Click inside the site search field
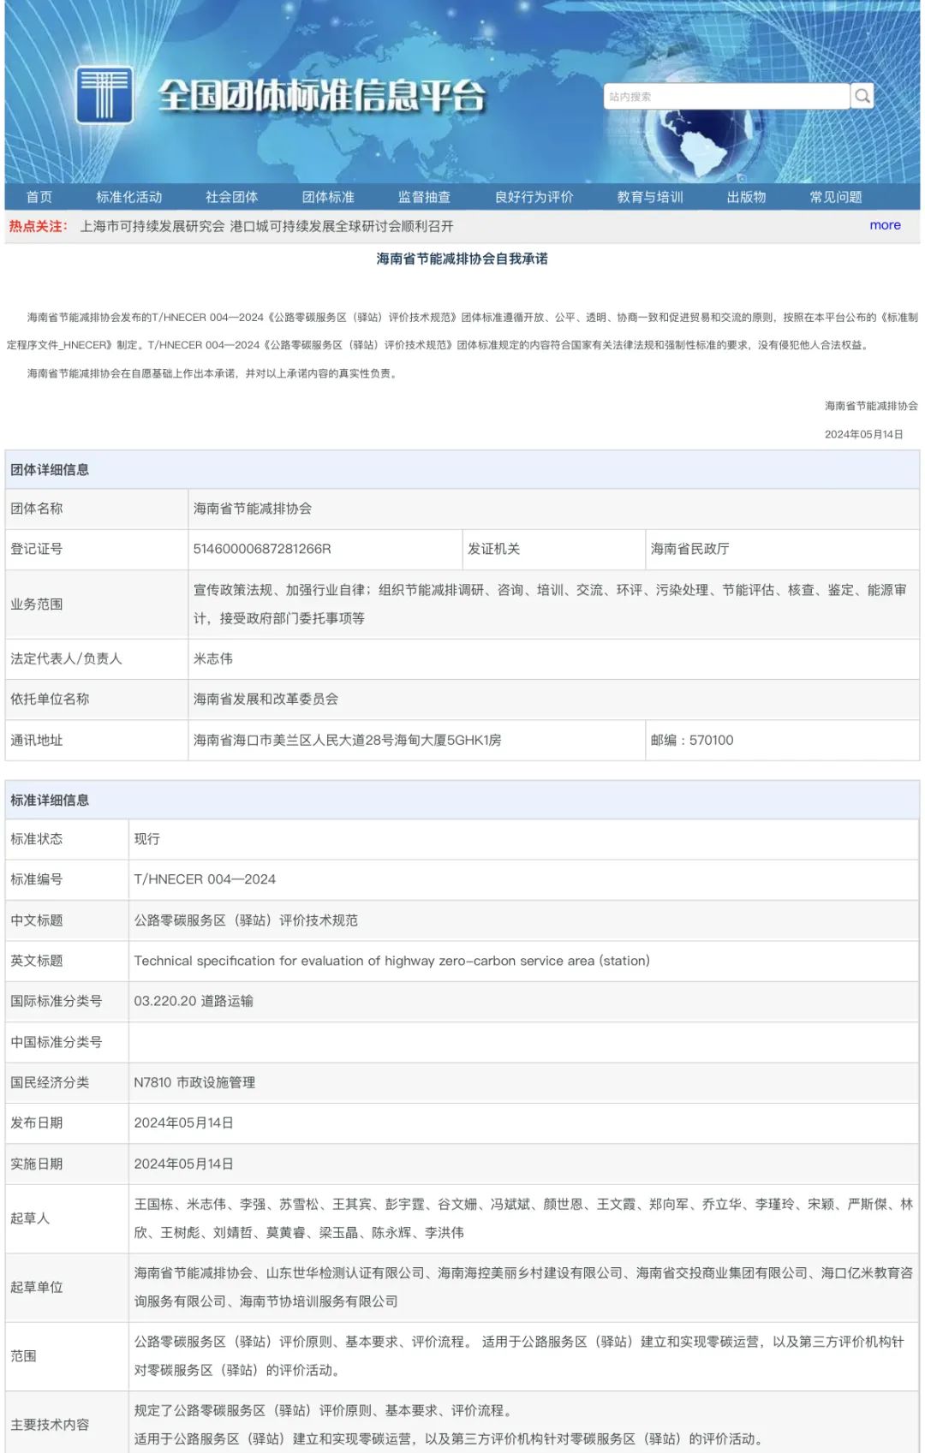The height and width of the screenshot is (1453, 925). [x=725, y=97]
